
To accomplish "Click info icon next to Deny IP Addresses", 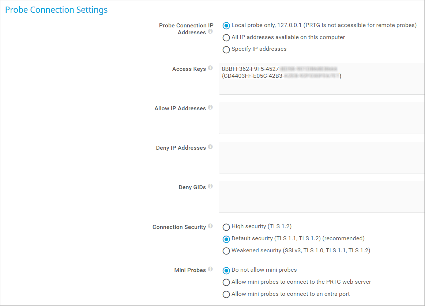I will (210, 147).
